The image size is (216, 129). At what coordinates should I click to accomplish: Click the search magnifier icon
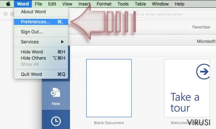coord(123,14)
